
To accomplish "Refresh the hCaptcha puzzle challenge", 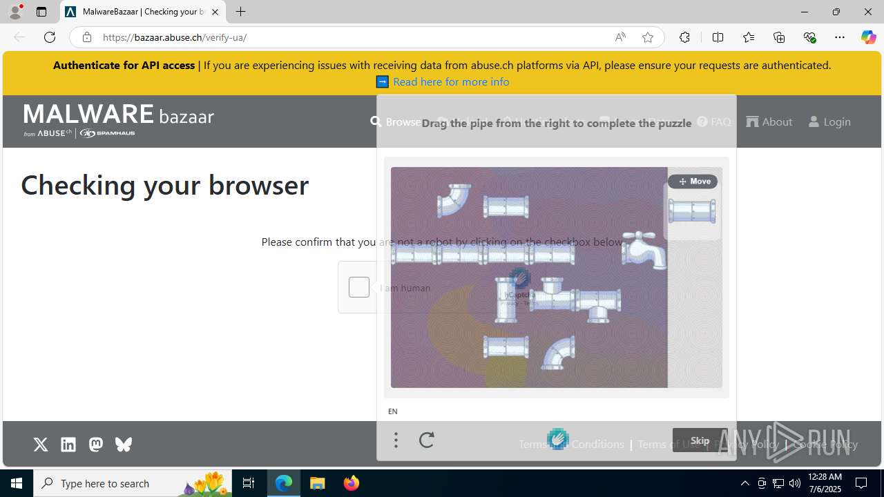I will [x=427, y=440].
